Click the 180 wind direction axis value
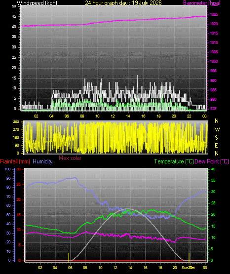 tap(16, 138)
